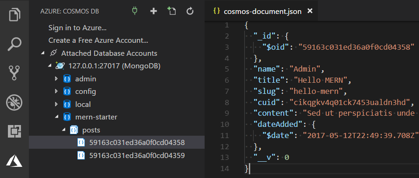Expand the config database

pyautogui.click(x=56, y=92)
